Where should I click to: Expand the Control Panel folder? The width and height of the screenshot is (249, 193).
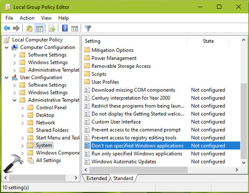point(23,108)
